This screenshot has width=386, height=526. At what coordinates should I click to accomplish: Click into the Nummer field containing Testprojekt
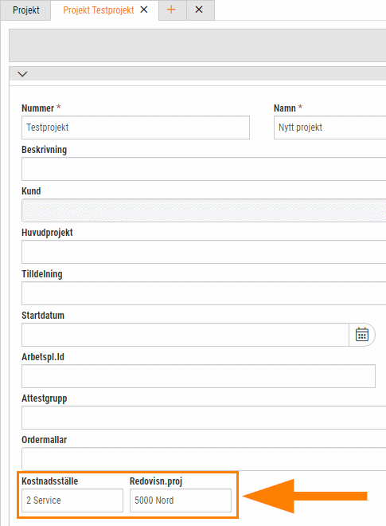(x=136, y=128)
